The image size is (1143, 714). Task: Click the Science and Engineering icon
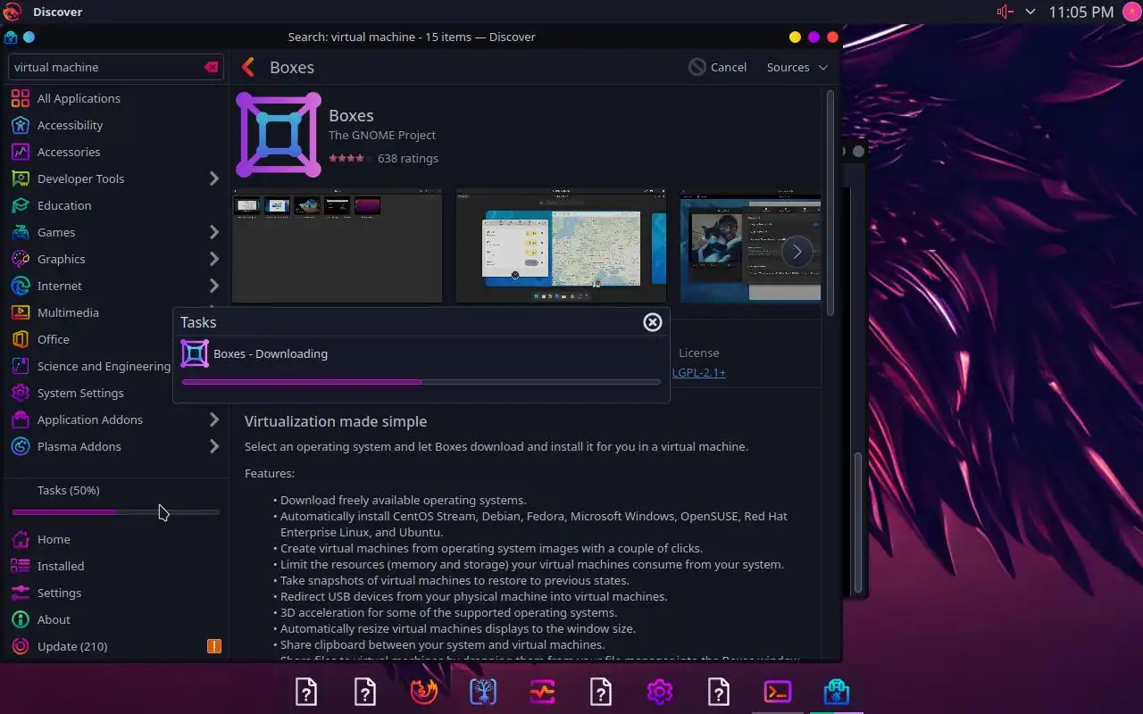click(x=20, y=366)
